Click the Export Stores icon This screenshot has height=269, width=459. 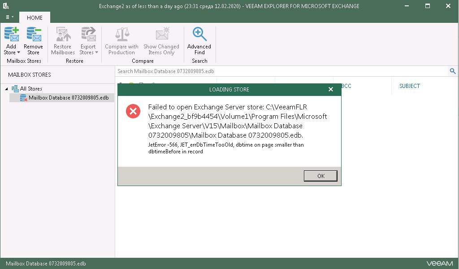tap(88, 34)
